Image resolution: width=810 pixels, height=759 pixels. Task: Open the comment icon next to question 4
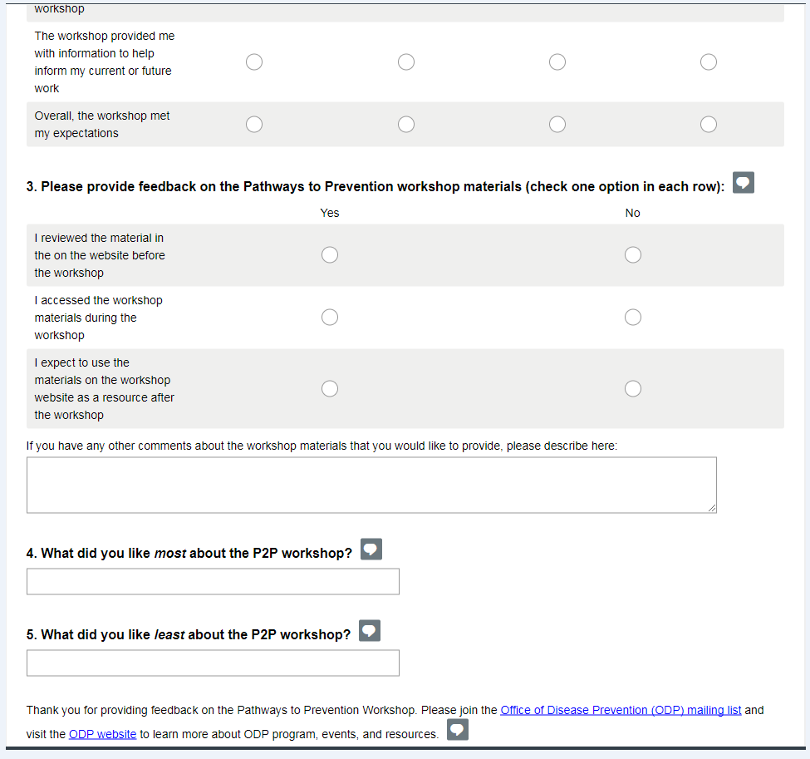(371, 550)
